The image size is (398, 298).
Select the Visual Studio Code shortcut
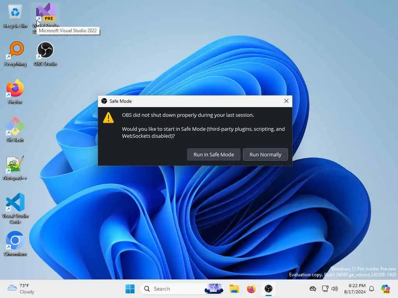(x=15, y=208)
